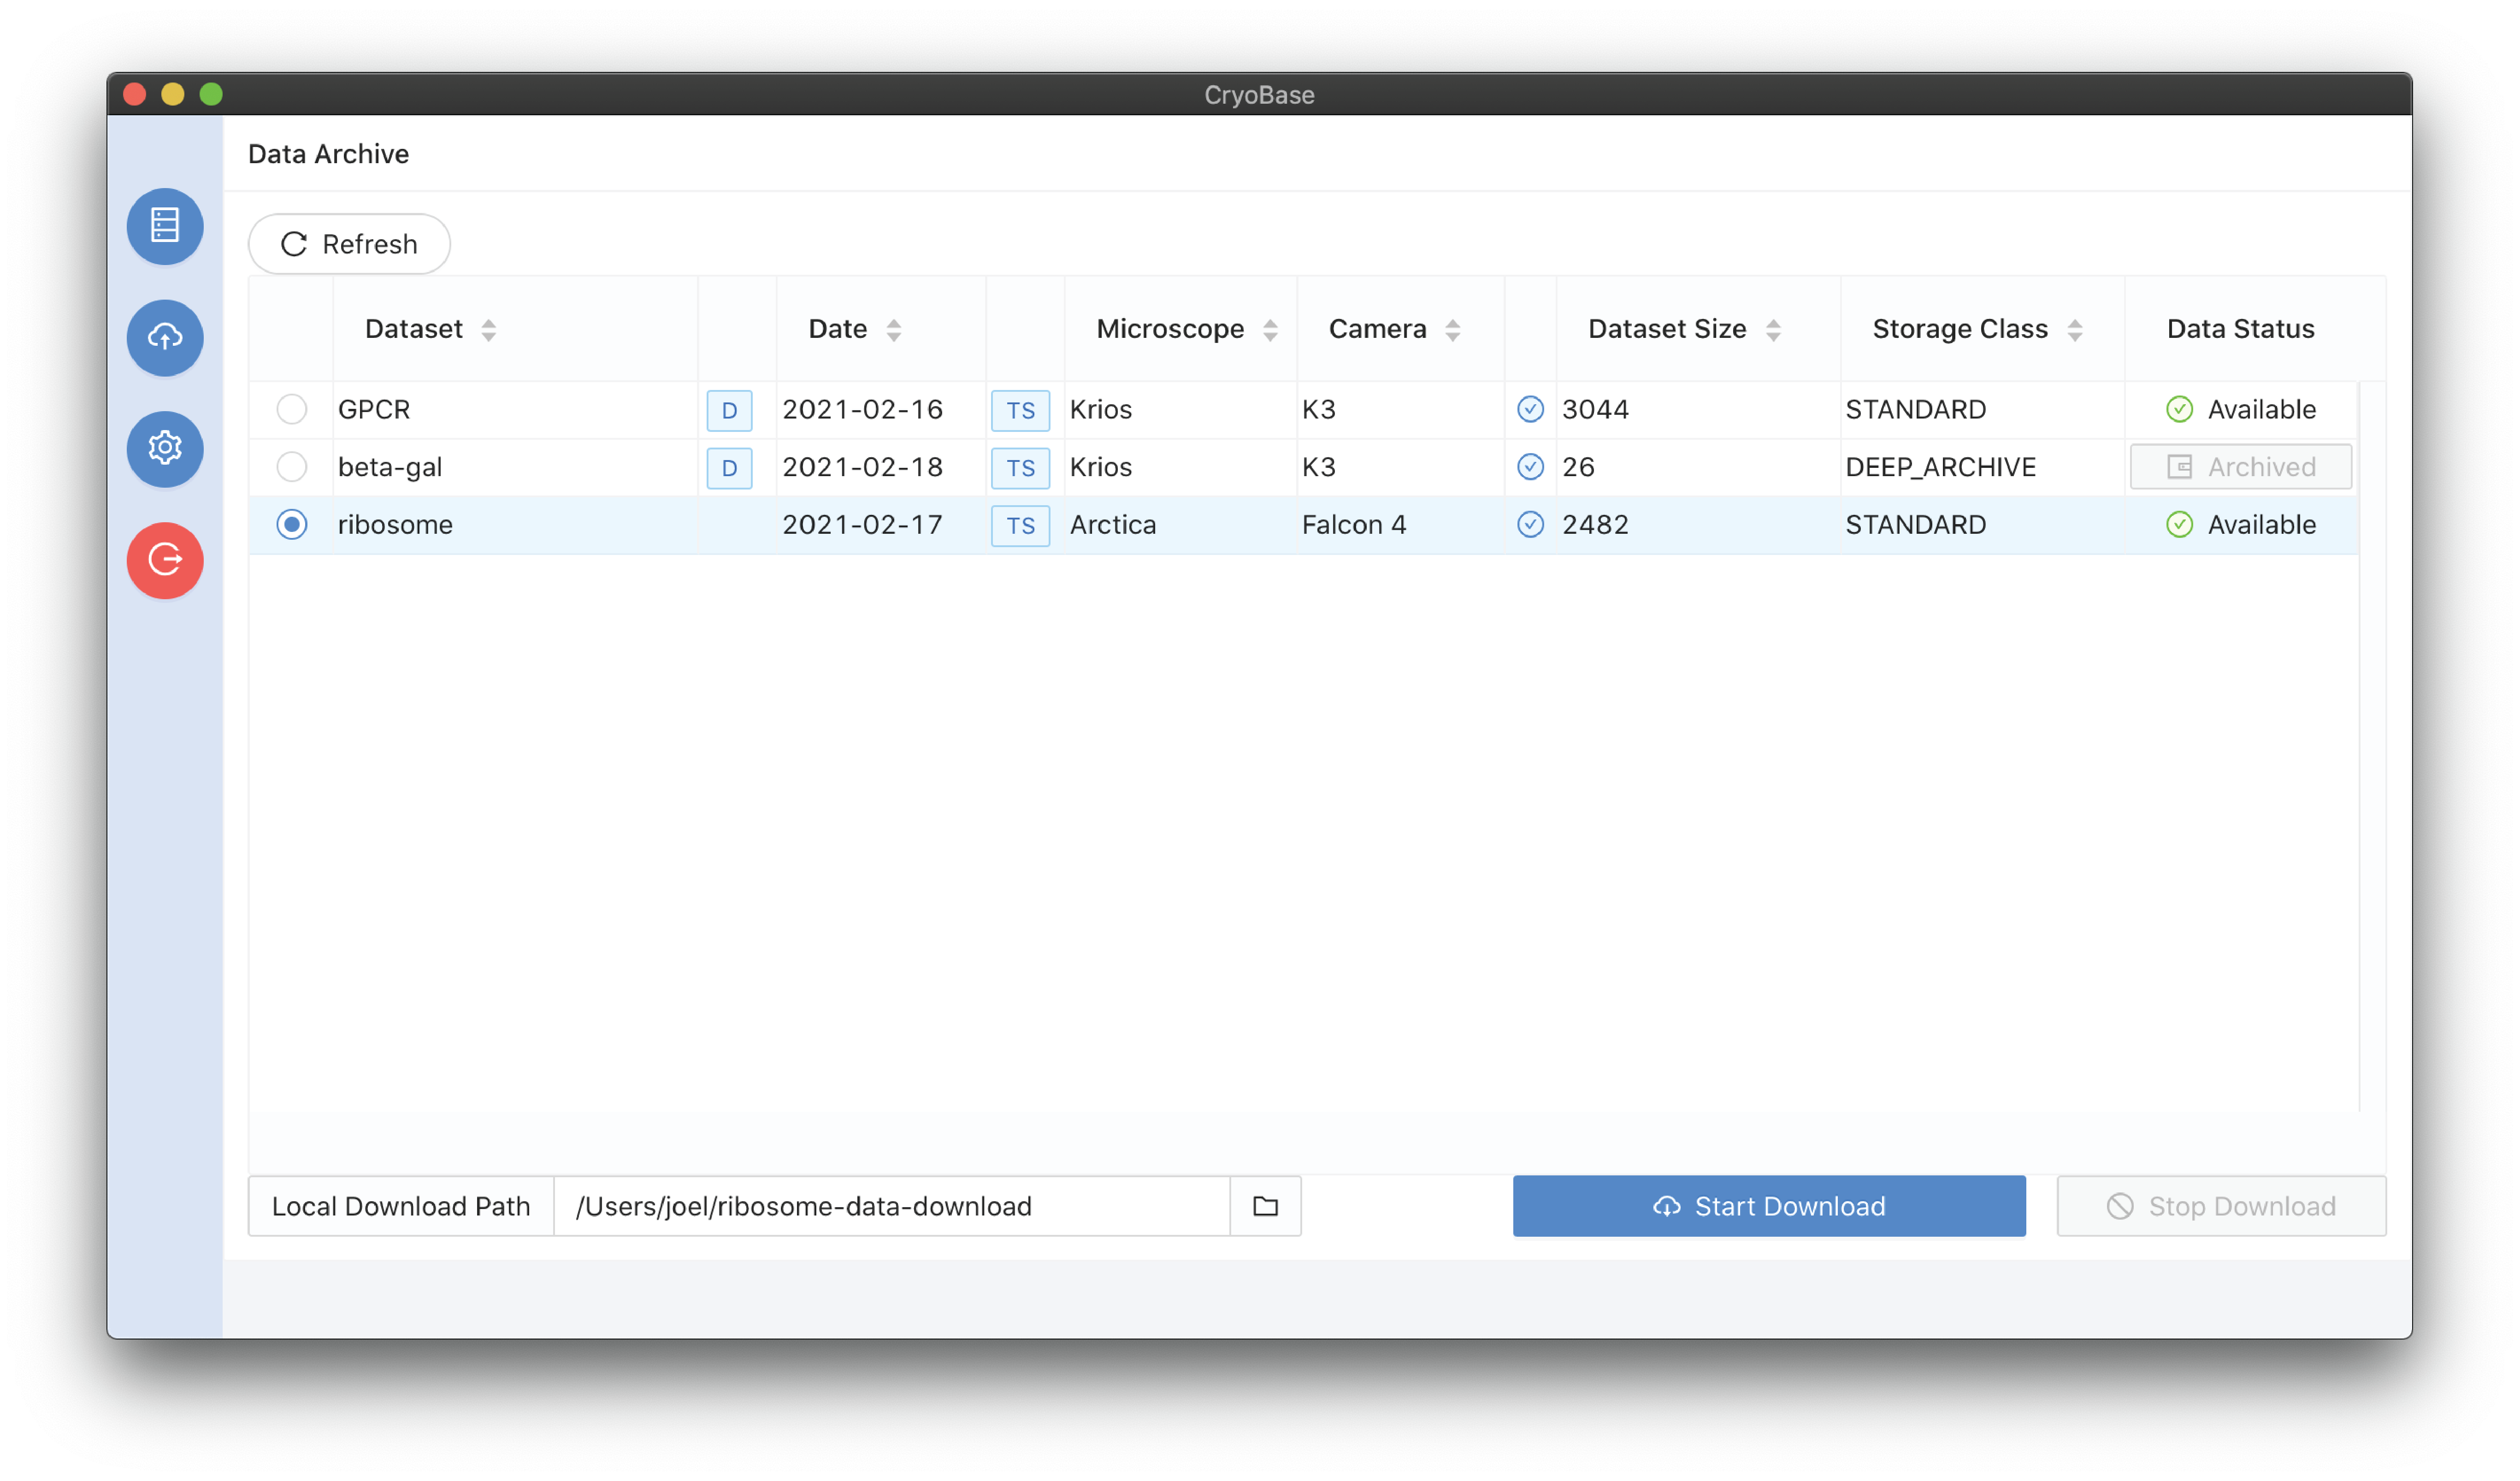Open the settings gear sidebar icon

pyautogui.click(x=165, y=448)
